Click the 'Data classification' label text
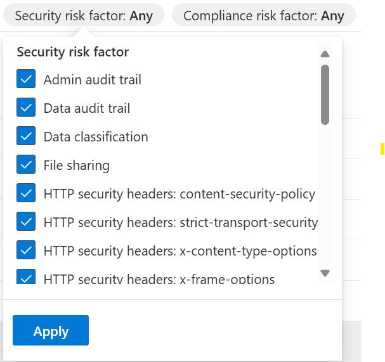 pos(96,136)
